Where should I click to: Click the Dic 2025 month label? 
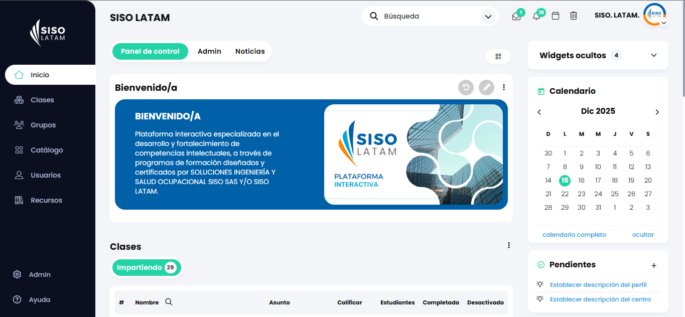coord(598,111)
